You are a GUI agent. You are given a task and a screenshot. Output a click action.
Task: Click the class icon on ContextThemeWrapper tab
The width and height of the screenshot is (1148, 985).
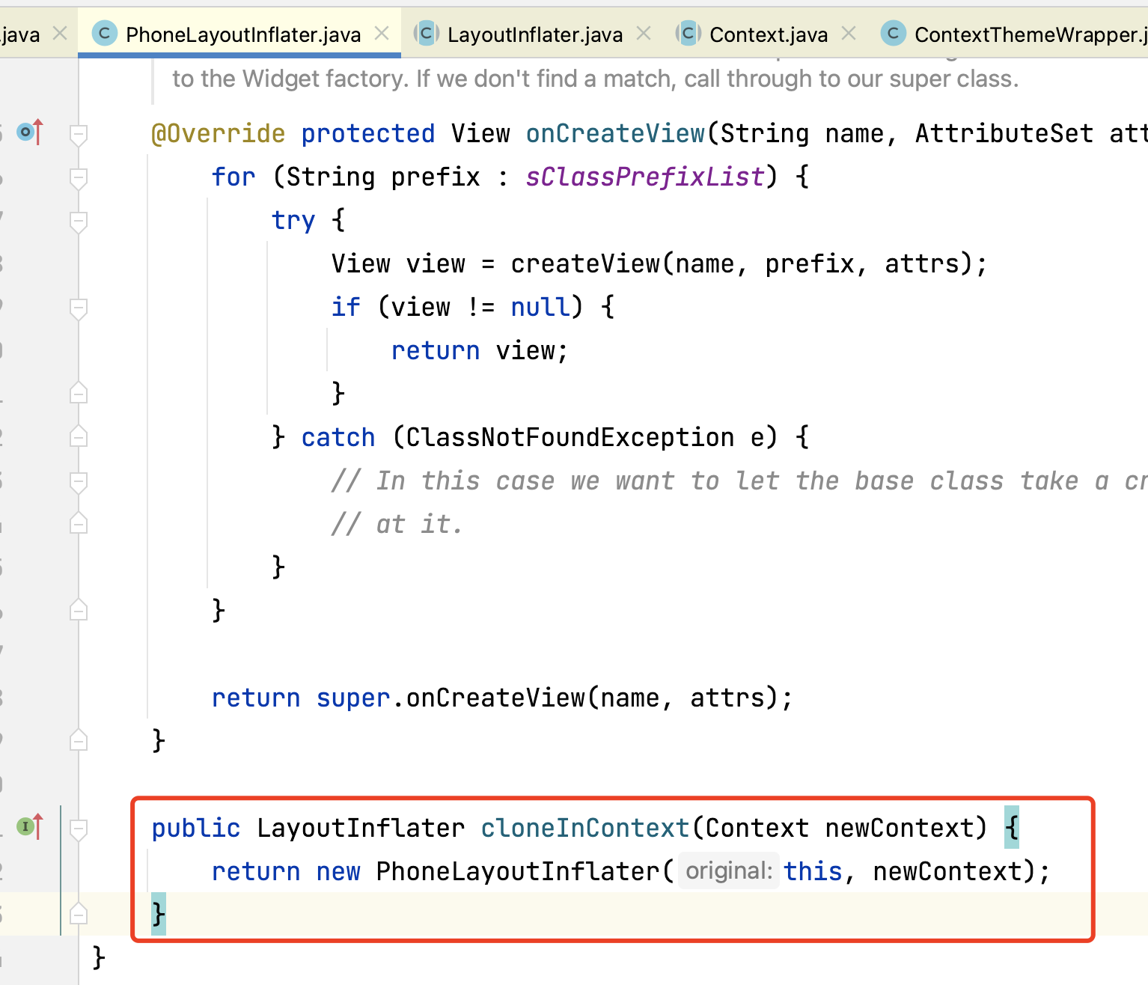click(893, 34)
